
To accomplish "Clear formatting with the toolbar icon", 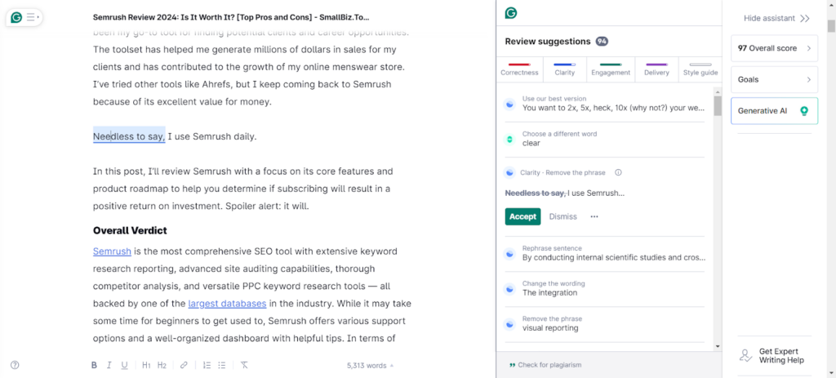I will pyautogui.click(x=244, y=365).
